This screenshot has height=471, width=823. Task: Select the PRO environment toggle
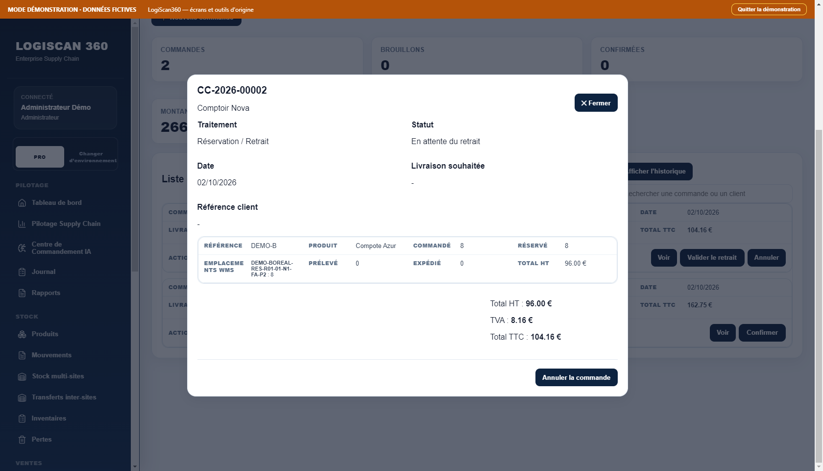coord(40,157)
